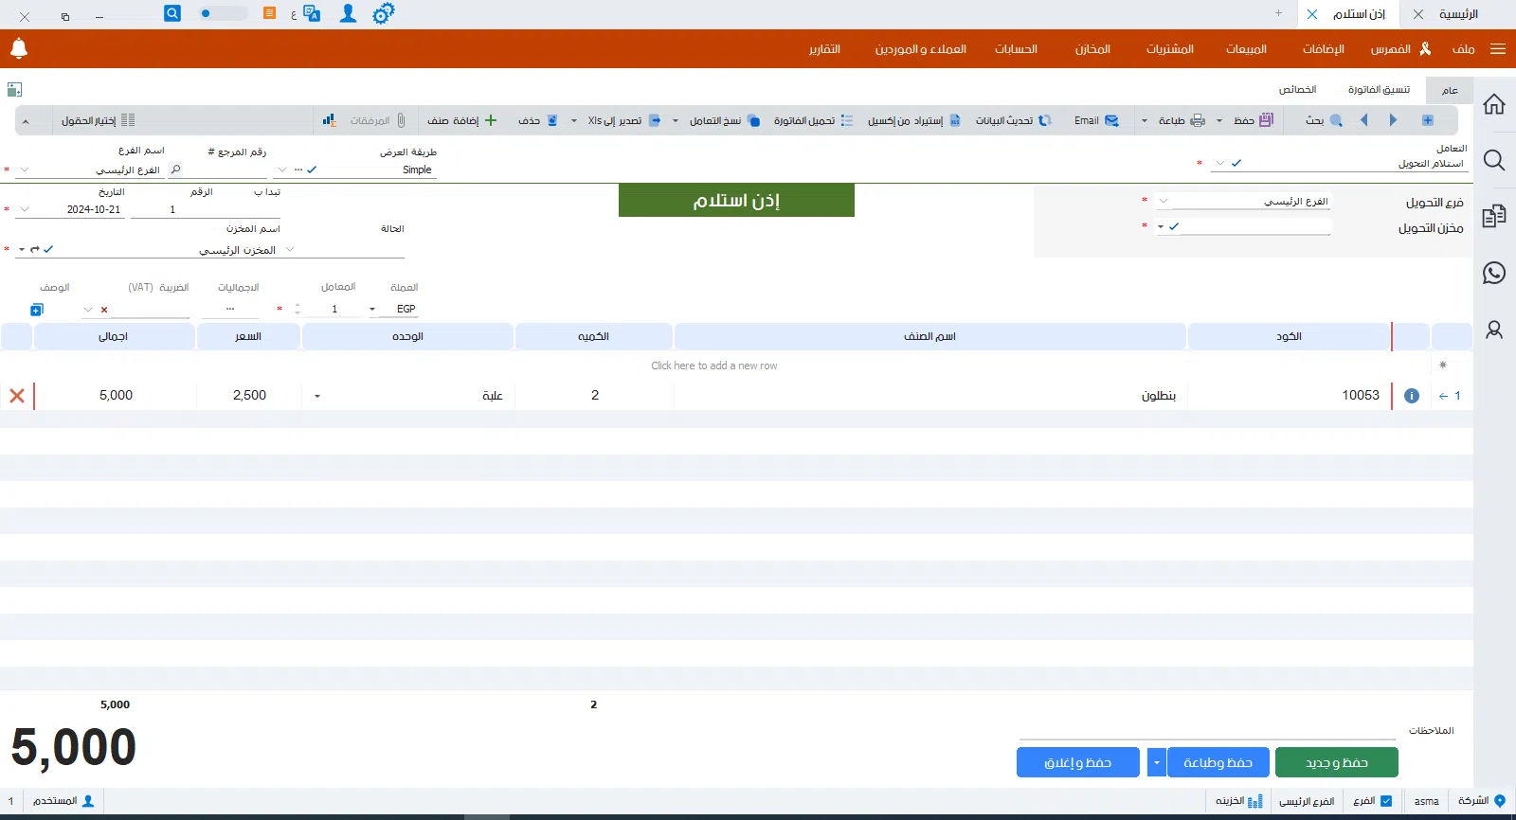Click the blue gear settings icon

pos(383,13)
